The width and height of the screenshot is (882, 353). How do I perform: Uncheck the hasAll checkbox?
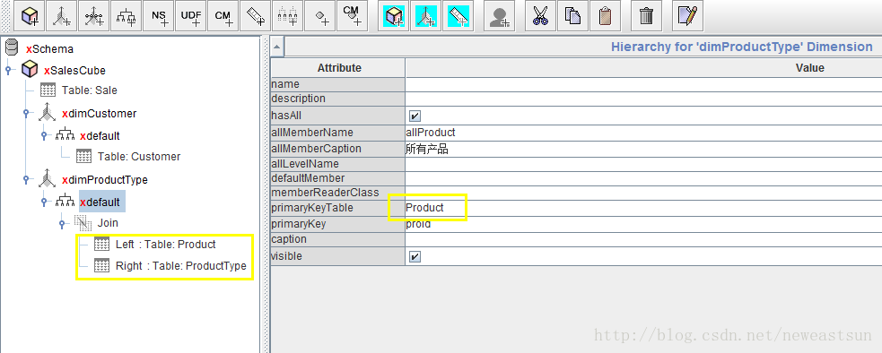[x=415, y=116]
